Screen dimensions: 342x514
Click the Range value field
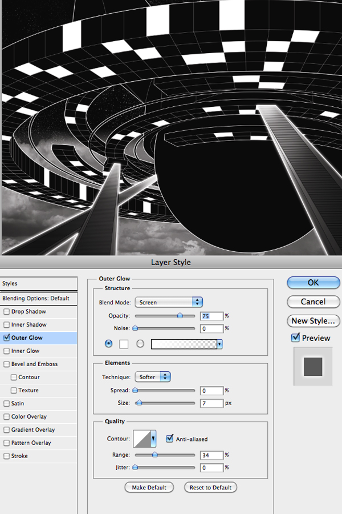[x=211, y=455]
